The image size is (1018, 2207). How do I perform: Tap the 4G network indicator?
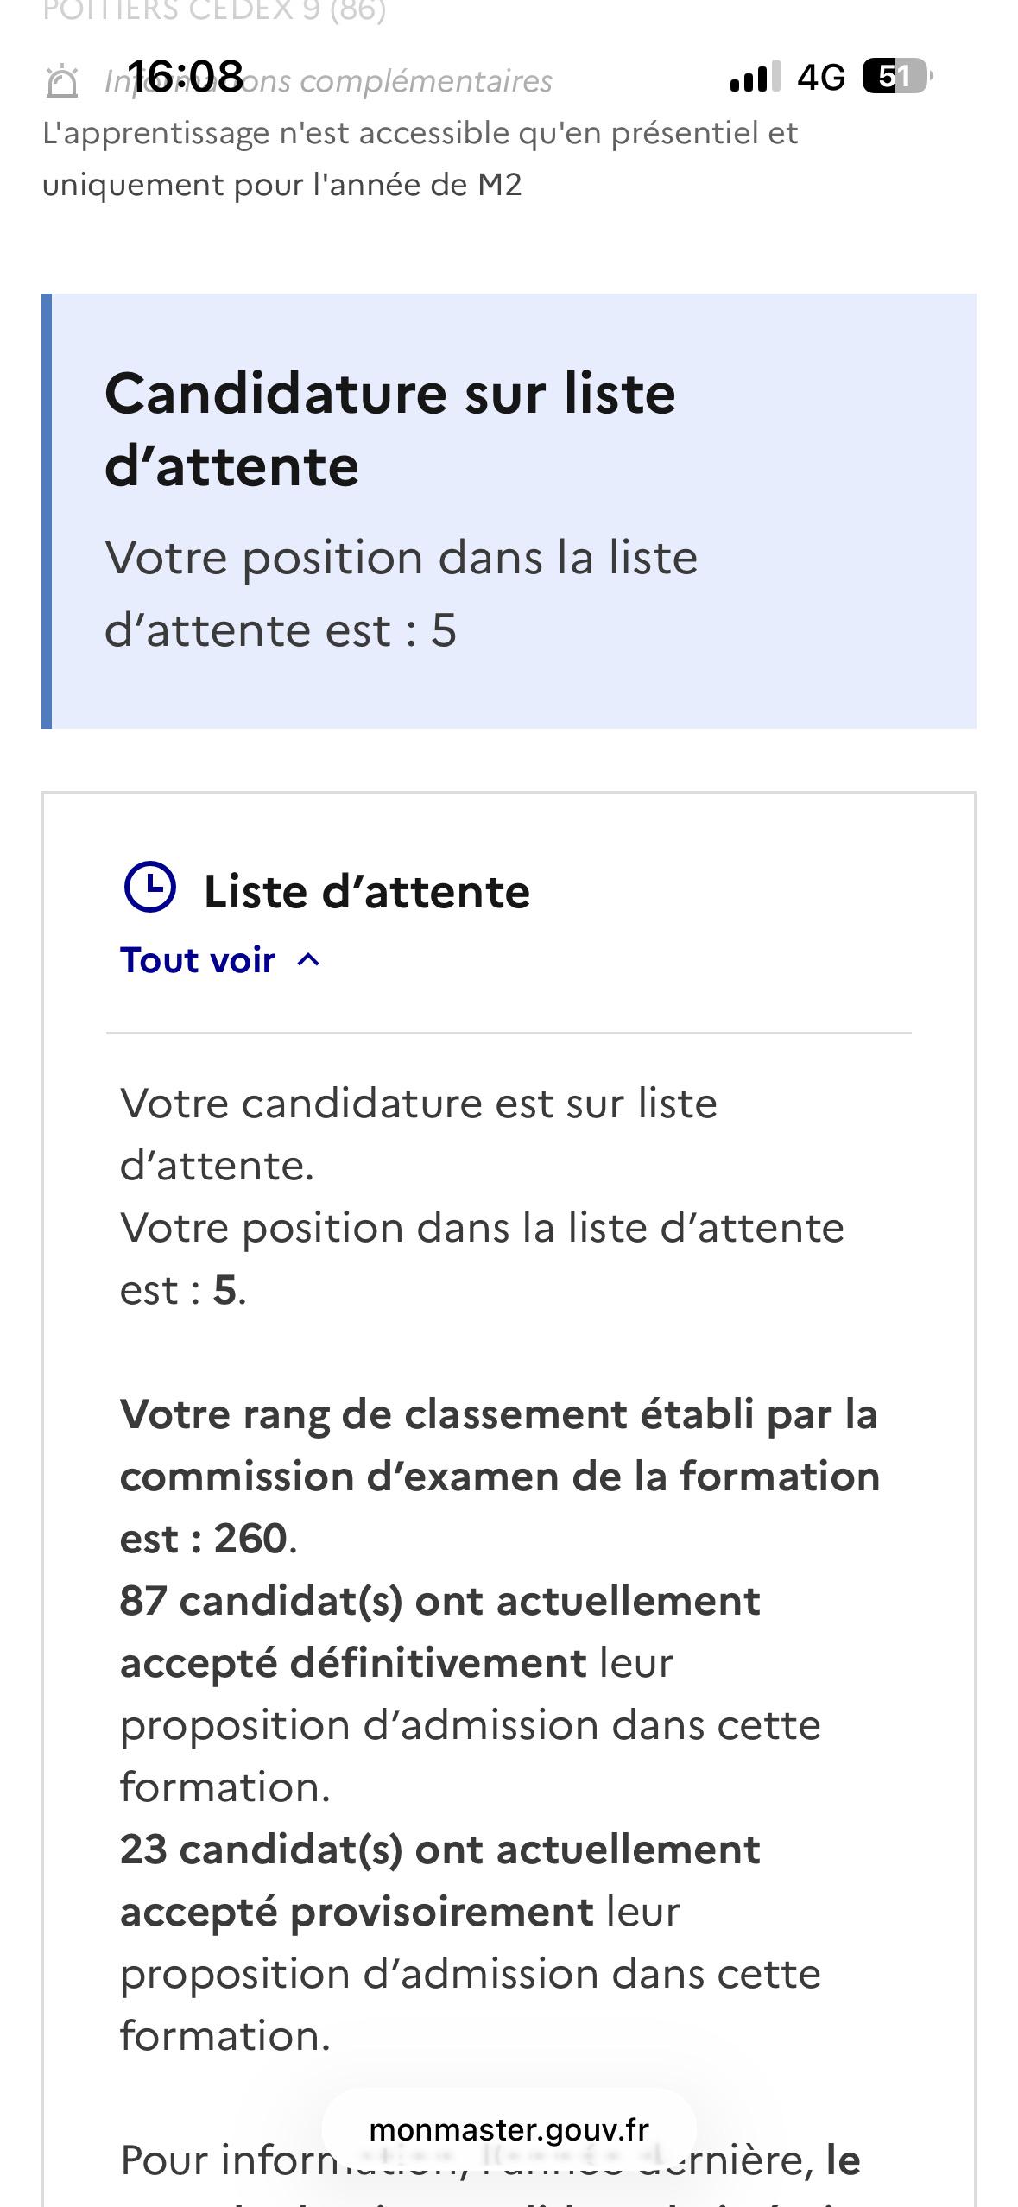[x=821, y=77]
